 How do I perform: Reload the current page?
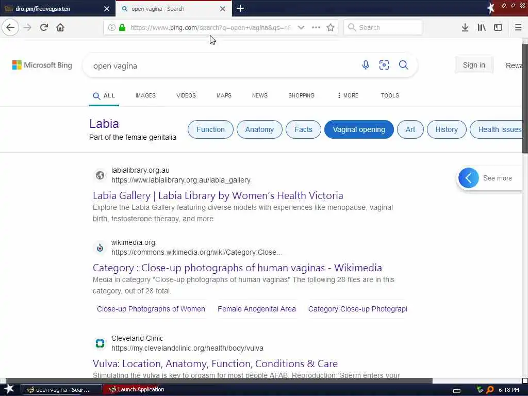tap(44, 27)
